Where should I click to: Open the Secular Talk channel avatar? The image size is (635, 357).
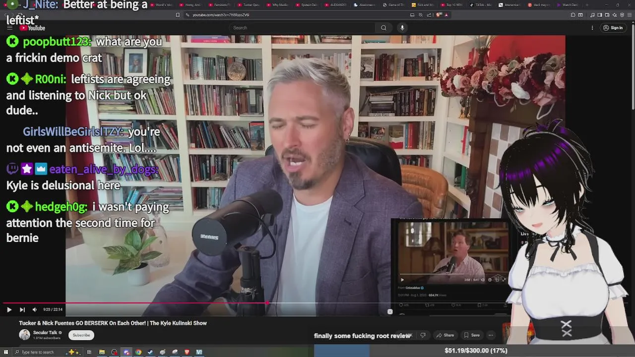[x=24, y=335]
